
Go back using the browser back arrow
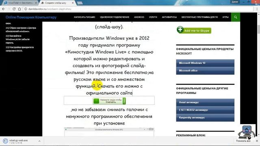coord(4,9)
